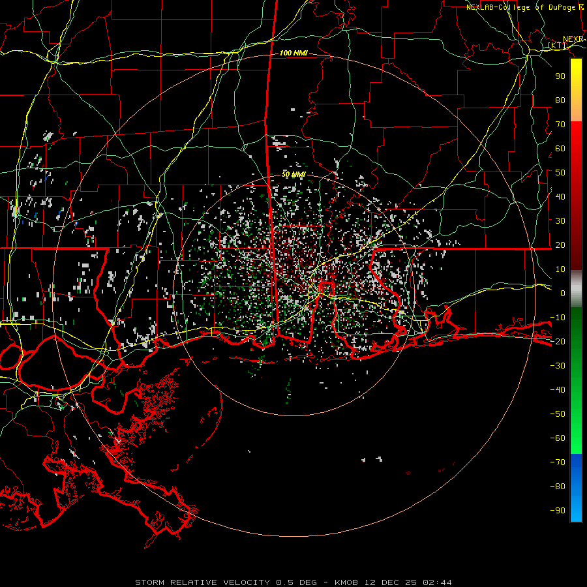Pick the gray zero-velocity segment of the color bar
Image resolution: width=587 pixels, height=587 pixels.
(576, 289)
